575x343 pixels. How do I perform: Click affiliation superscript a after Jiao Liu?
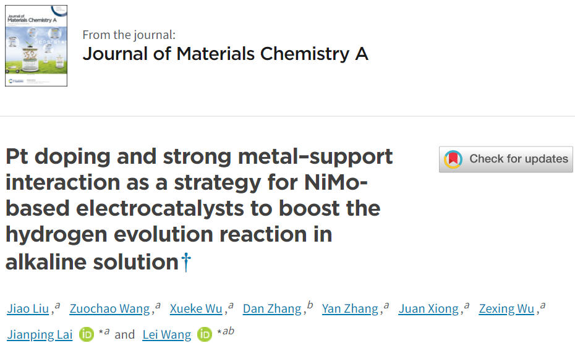[57, 306]
